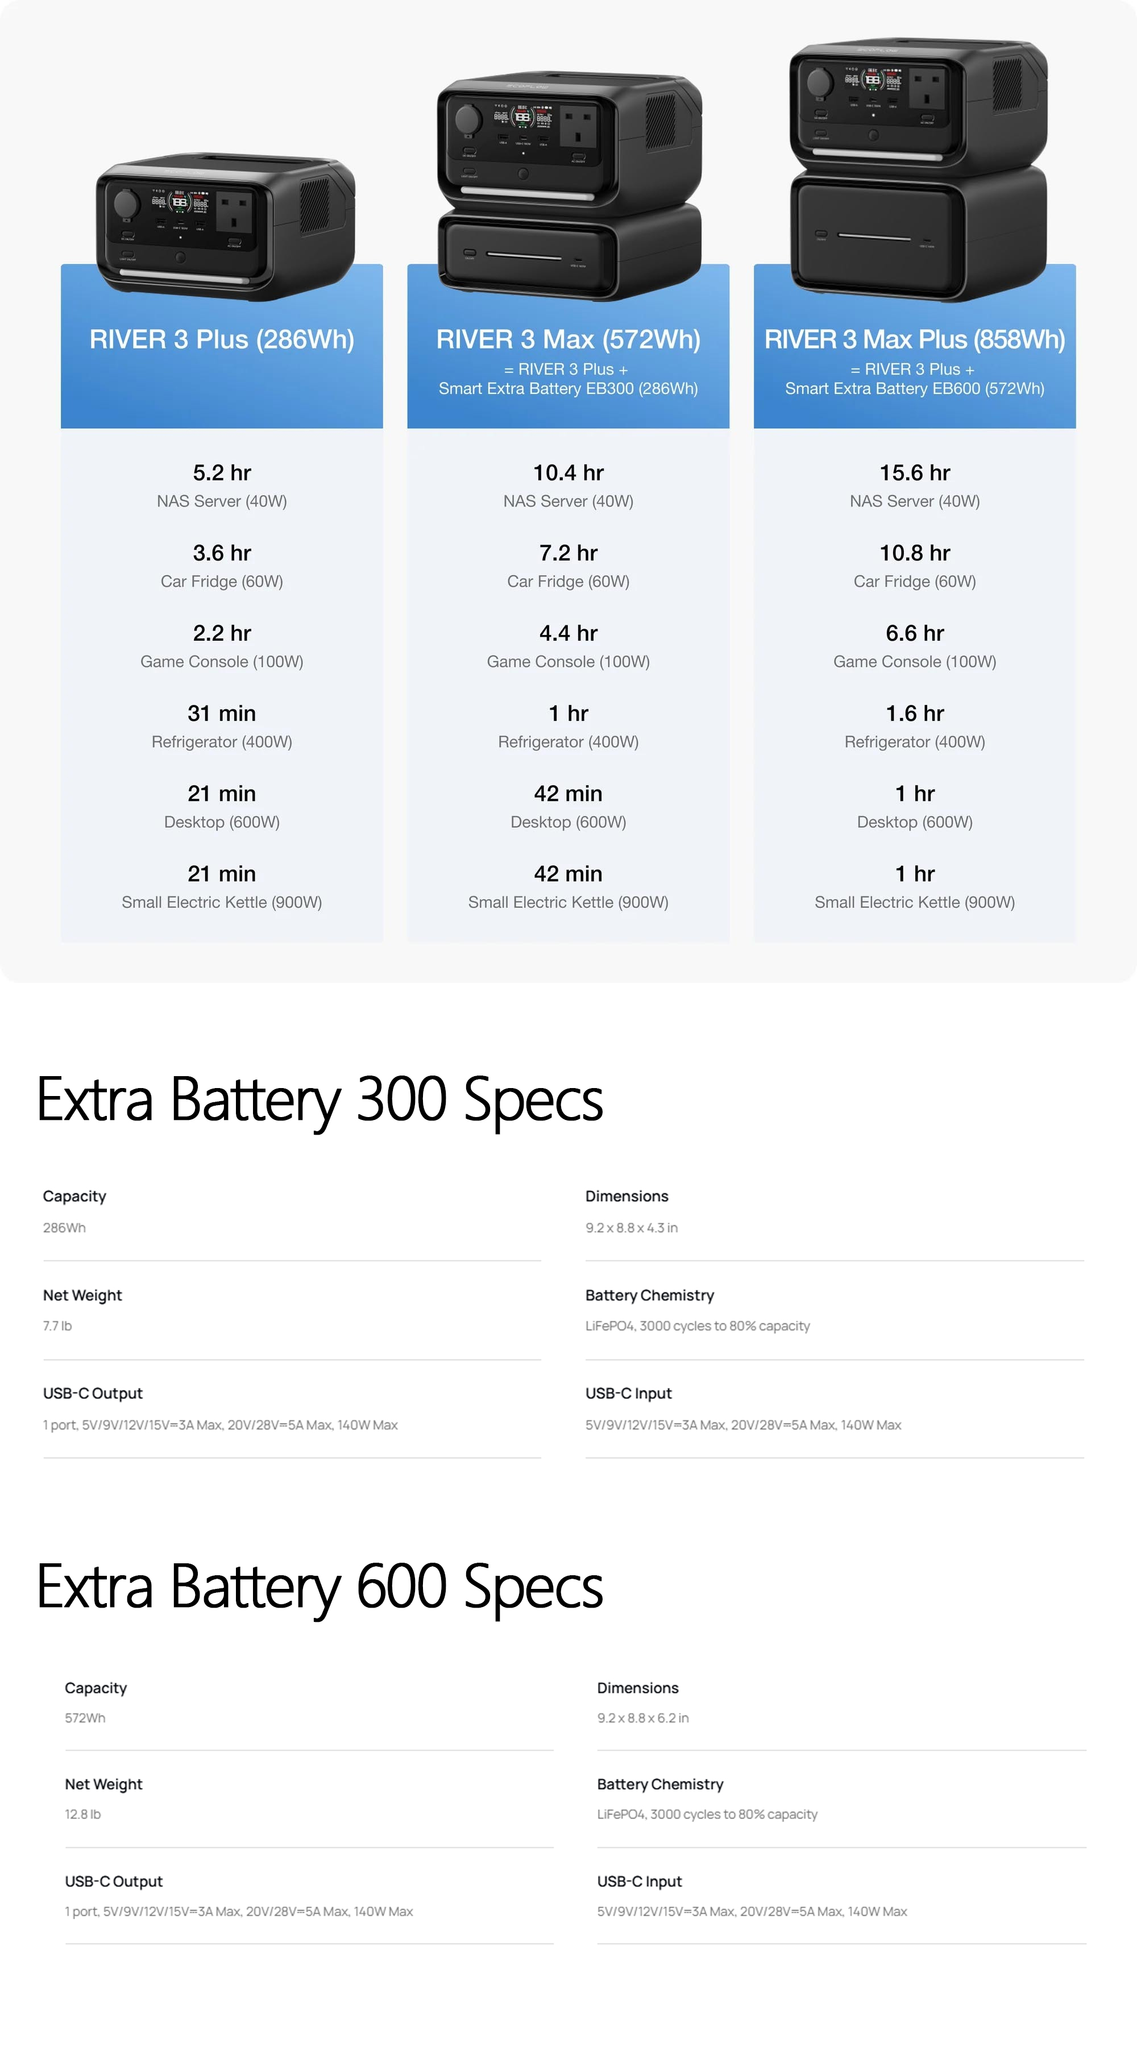This screenshot has width=1137, height=2063.
Task: Click the Extra Battery 300 Specs heading
Action: pos(319,1101)
